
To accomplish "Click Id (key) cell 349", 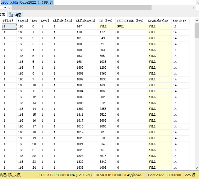I will pyautogui.click(x=107, y=38).
